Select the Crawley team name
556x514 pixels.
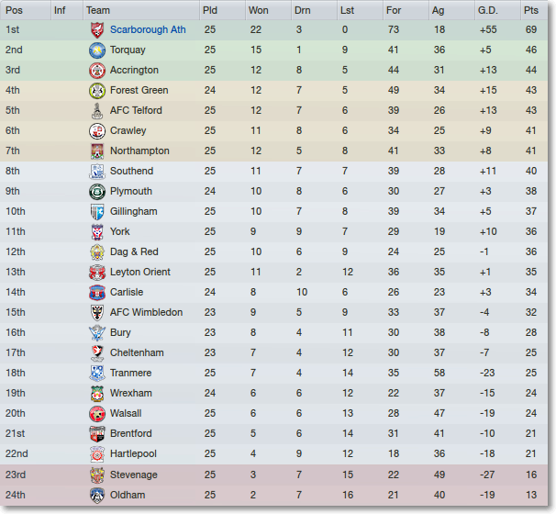point(128,130)
